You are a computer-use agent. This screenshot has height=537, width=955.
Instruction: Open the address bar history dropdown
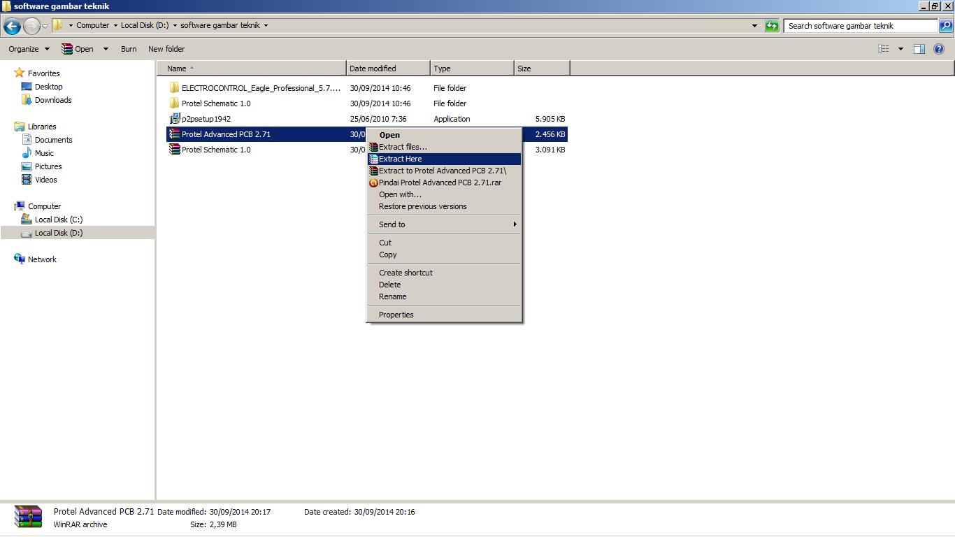(x=754, y=26)
